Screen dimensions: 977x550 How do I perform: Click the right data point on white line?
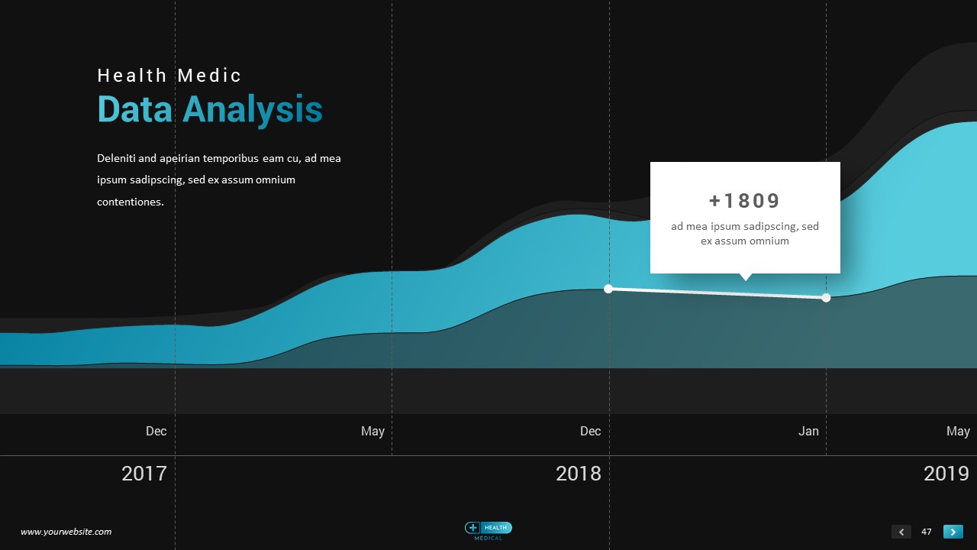826,298
